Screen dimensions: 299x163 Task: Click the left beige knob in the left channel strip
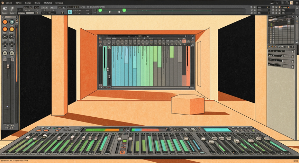click(5, 53)
